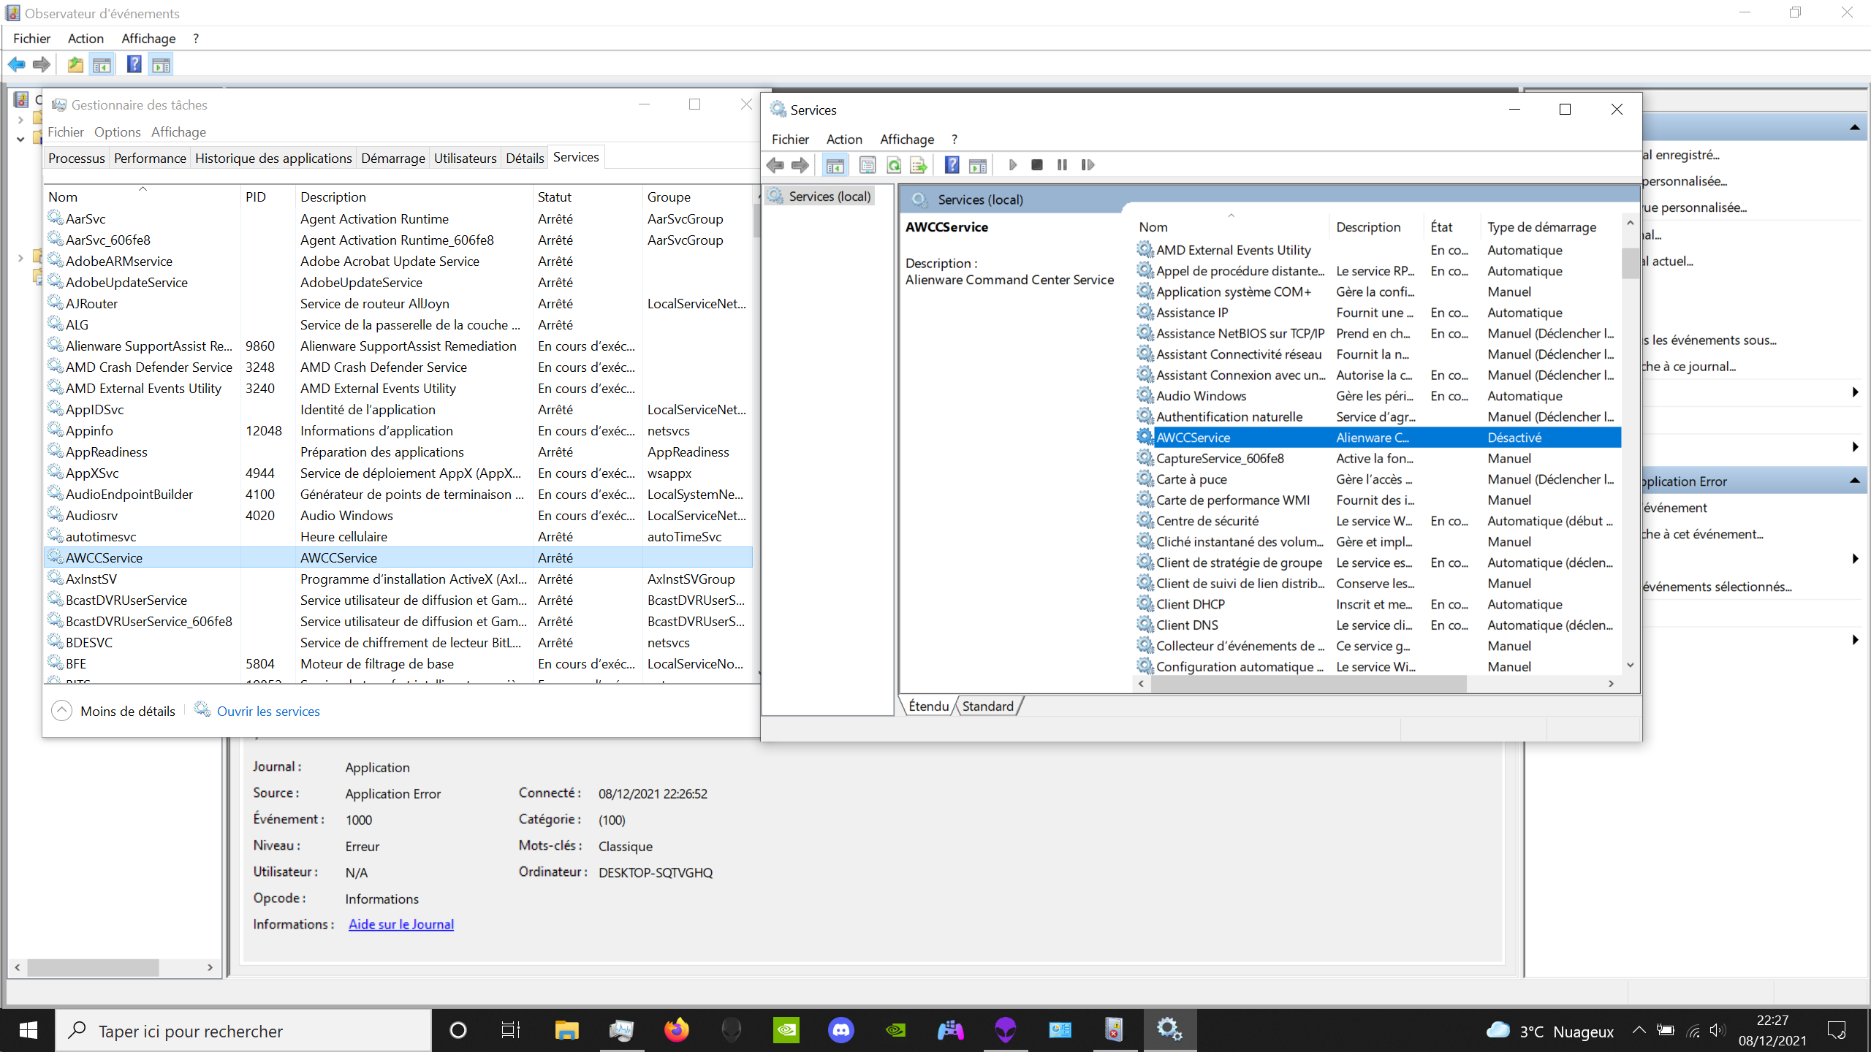Start the selected service in Services toolbar

[x=1012, y=165]
